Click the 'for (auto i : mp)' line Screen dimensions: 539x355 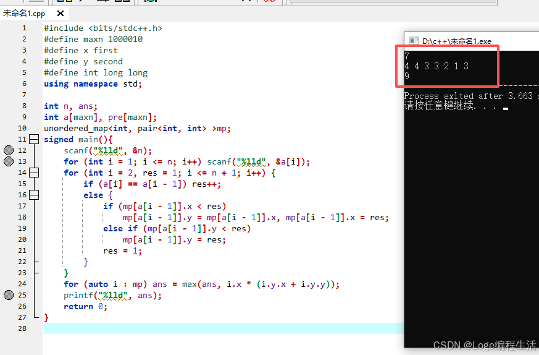click(x=201, y=284)
